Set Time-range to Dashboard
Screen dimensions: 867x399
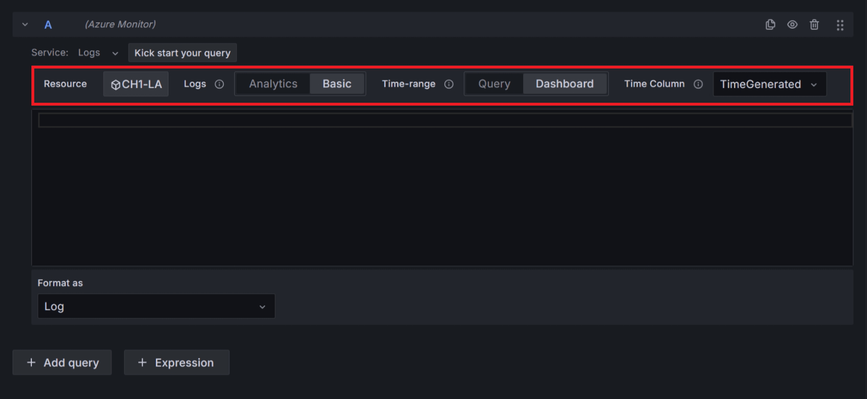(565, 84)
